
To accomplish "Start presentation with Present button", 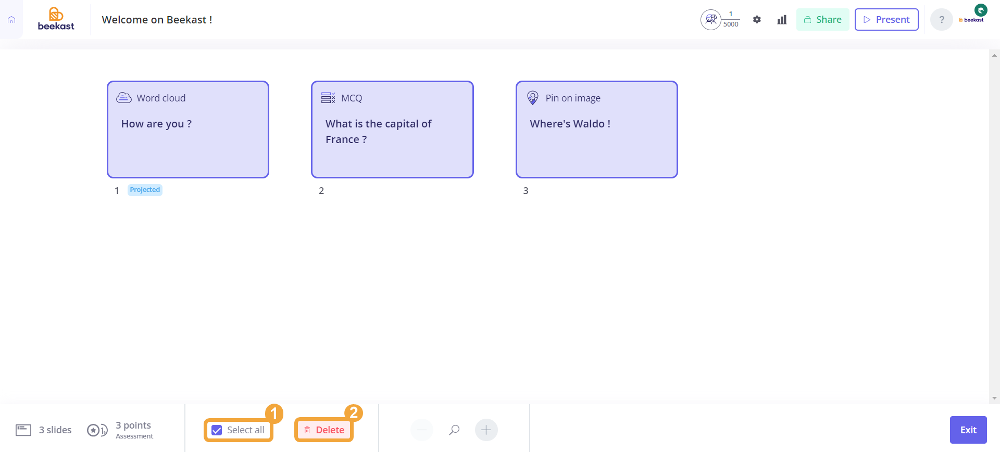I will (886, 20).
